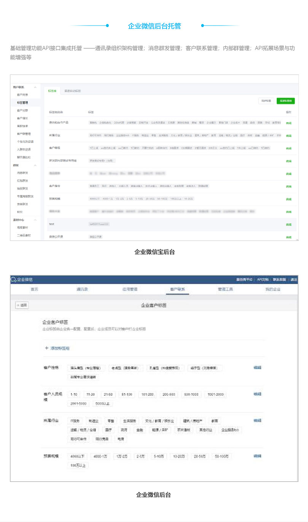Select the 51-100 staff size tag
Image resolution: width=308 pixels, height=522 pixels.
pos(126,394)
